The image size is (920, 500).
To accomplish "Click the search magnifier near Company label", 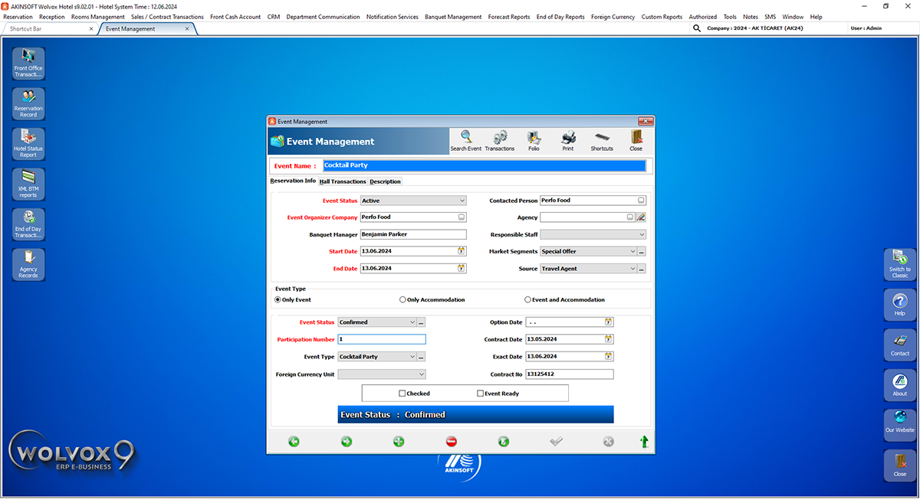I will coord(697,28).
